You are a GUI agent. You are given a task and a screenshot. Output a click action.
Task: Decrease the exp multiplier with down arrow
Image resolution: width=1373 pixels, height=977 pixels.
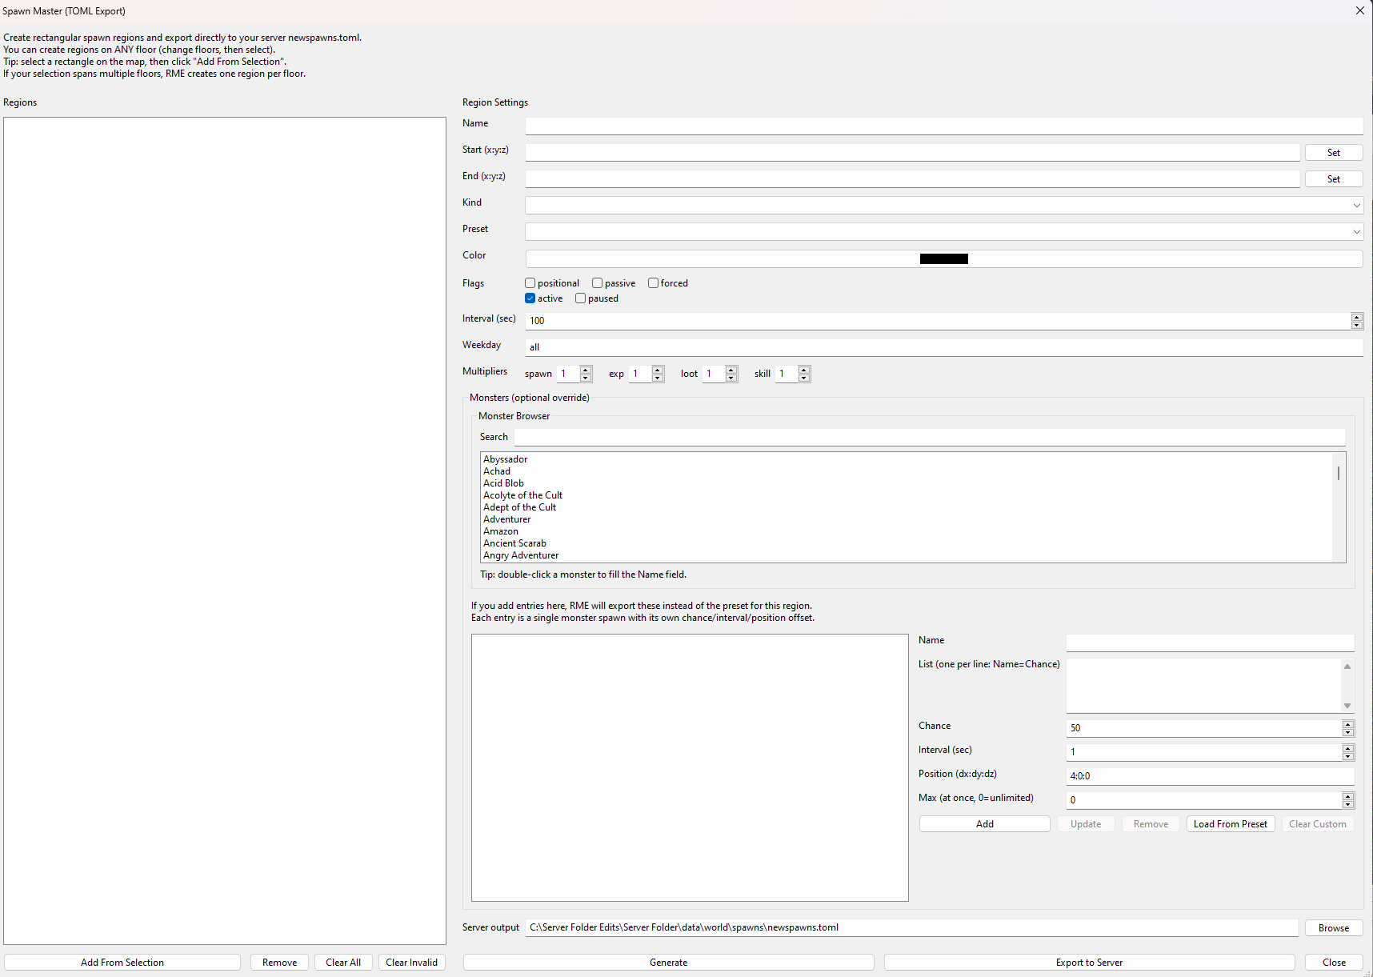(658, 378)
